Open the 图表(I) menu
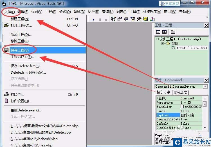Image resolution: width=211 pixels, height=147 pixels. [x=121, y=12]
